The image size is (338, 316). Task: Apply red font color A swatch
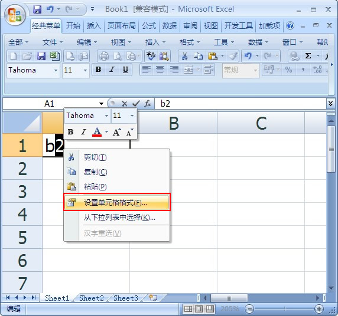click(x=97, y=131)
